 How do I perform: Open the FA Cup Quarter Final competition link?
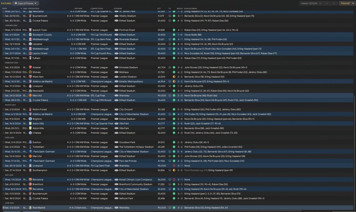tap(102, 124)
